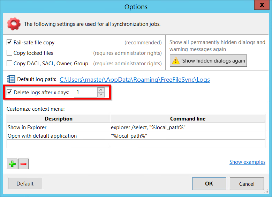The image size is (272, 197).
Task: Uncheck Delete logs after x days
Action: pyautogui.click(x=9, y=92)
